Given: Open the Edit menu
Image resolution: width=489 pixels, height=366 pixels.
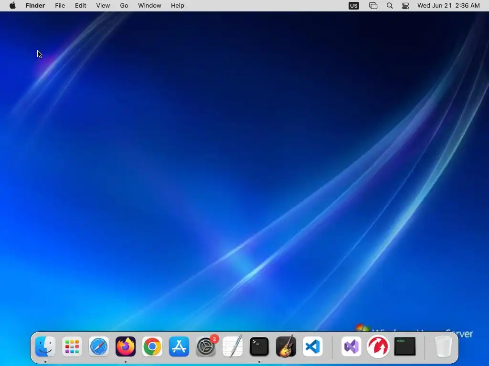Looking at the screenshot, I should 80,6.
